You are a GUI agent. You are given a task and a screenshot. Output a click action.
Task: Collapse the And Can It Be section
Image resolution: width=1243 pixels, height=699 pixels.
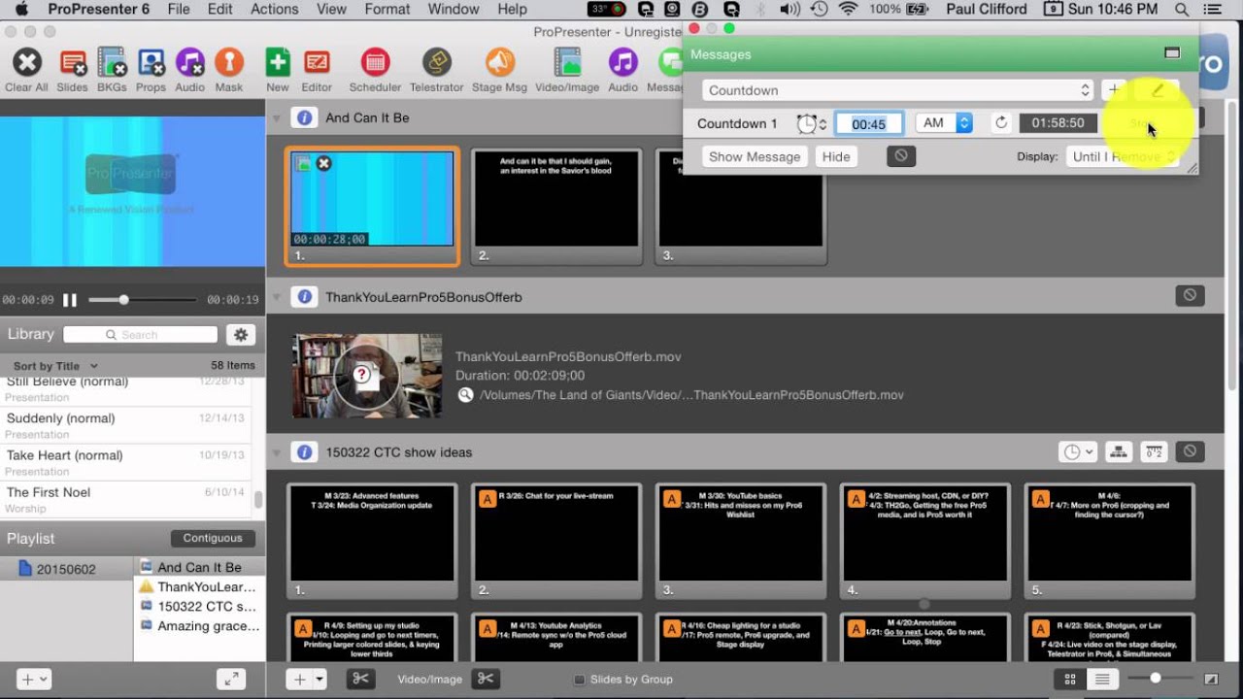[277, 117]
